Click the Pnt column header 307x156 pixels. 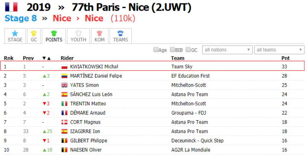pos(285,58)
